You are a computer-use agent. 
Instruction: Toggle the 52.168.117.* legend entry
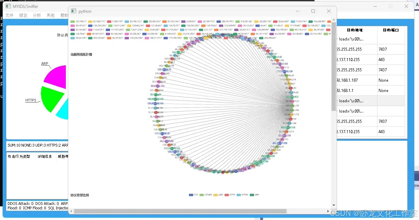(97, 21)
